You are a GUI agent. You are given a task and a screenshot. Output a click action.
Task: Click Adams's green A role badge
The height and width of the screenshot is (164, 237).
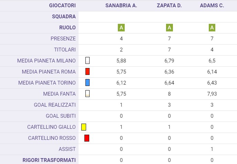(212, 28)
